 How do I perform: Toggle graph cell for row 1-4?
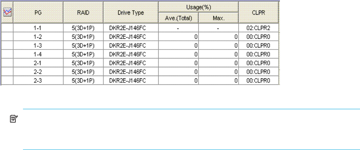tap(8, 54)
